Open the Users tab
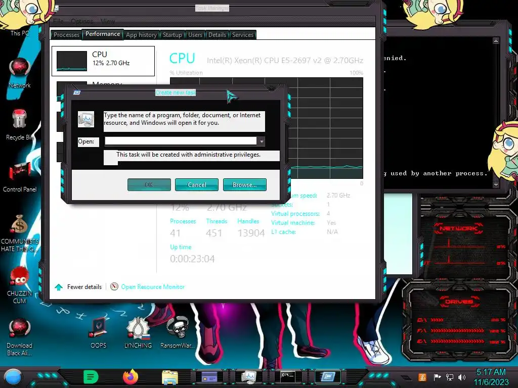Image resolution: width=518 pixels, height=388 pixels. click(195, 35)
